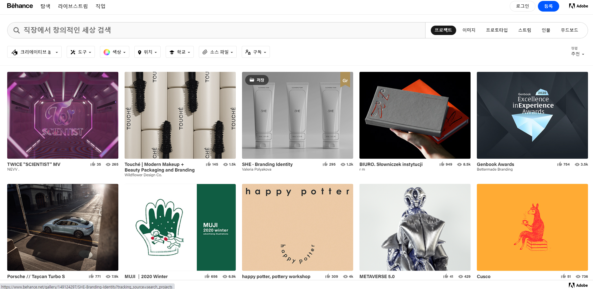Open the BIURO grey book thumbnail
The width and height of the screenshot is (593, 289).
point(415,115)
